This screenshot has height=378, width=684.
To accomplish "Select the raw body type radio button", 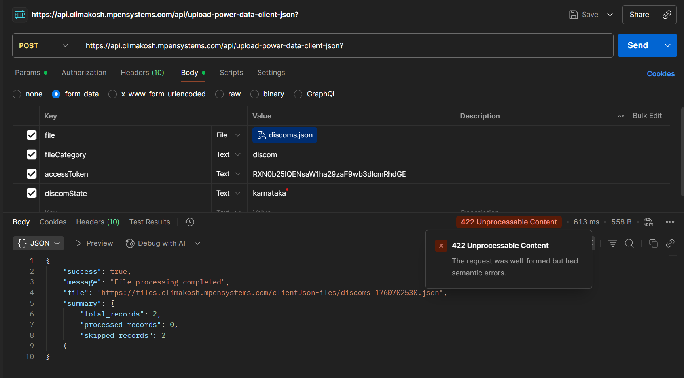I will click(220, 94).
